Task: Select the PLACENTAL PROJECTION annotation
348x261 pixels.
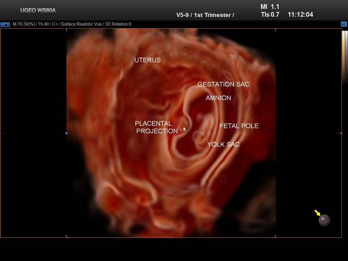Action: 156,127
